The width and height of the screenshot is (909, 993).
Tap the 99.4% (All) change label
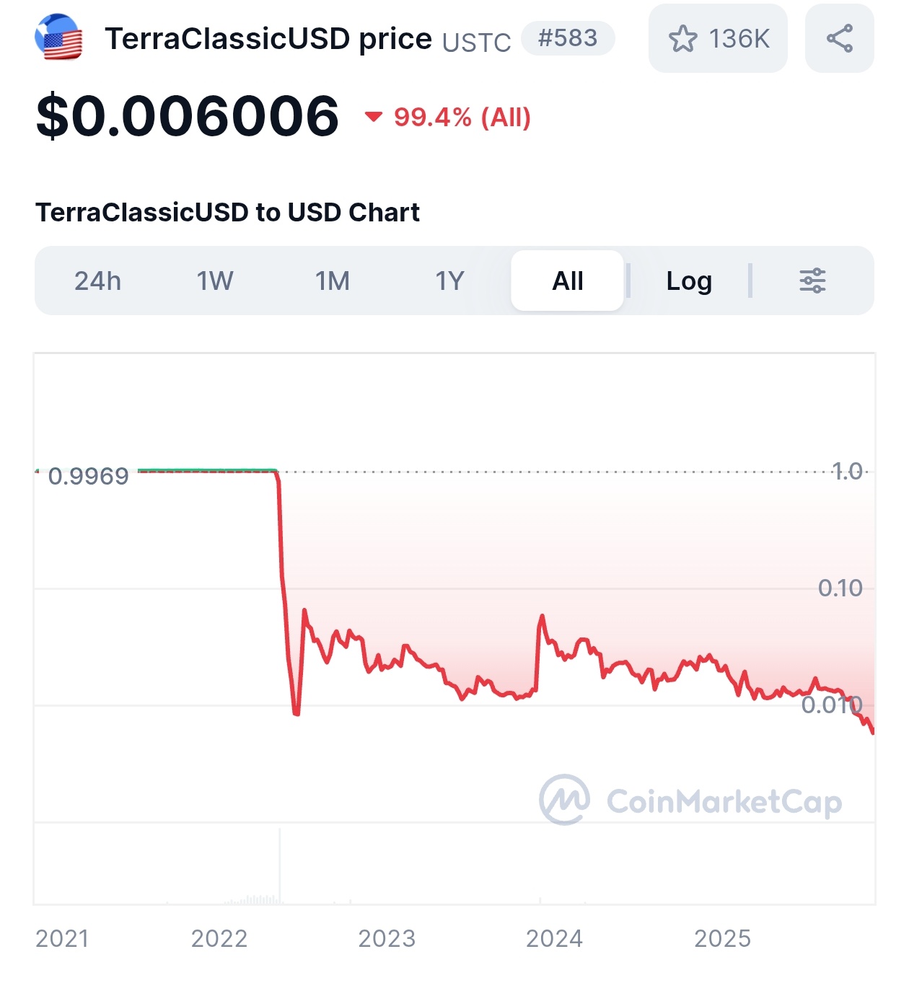tap(462, 117)
